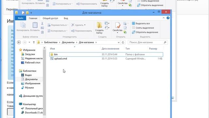The height and width of the screenshot is (118, 209).
Task: Switch to the Вид ribbon tab
Action: point(66,18)
